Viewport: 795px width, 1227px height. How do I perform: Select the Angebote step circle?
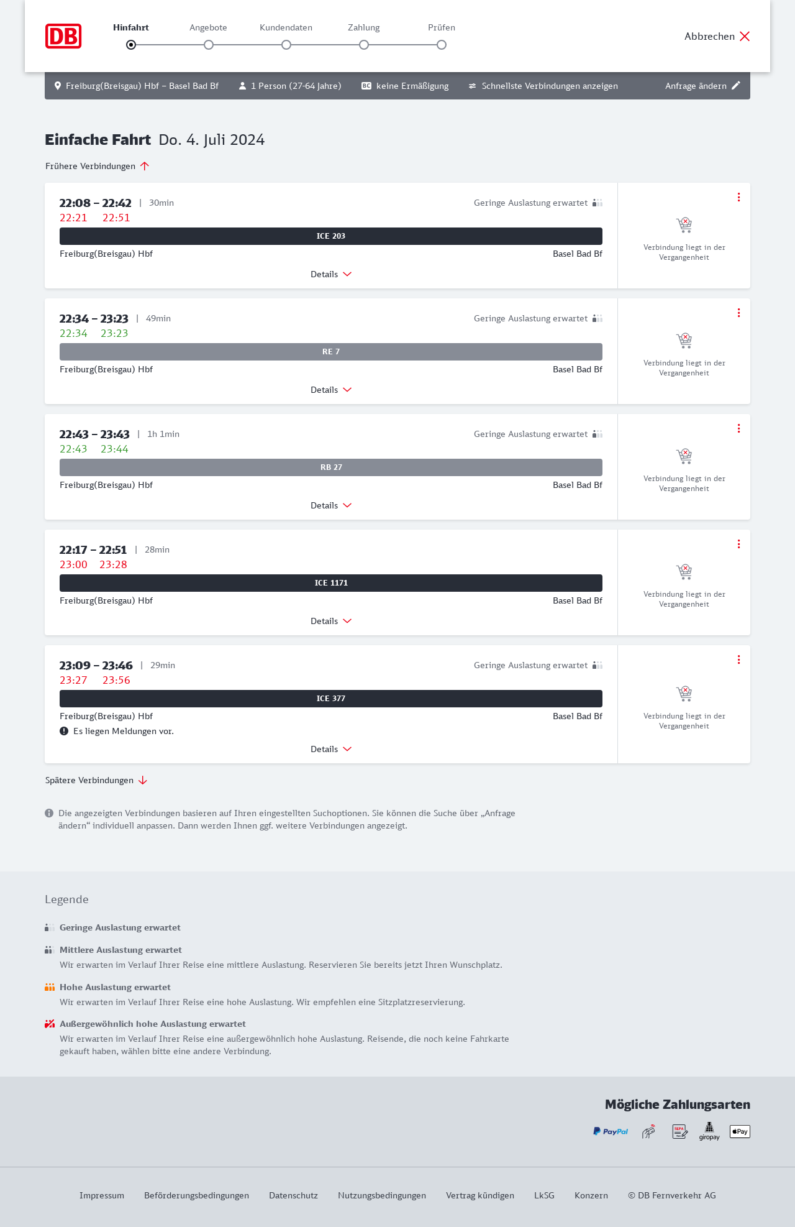tap(209, 45)
